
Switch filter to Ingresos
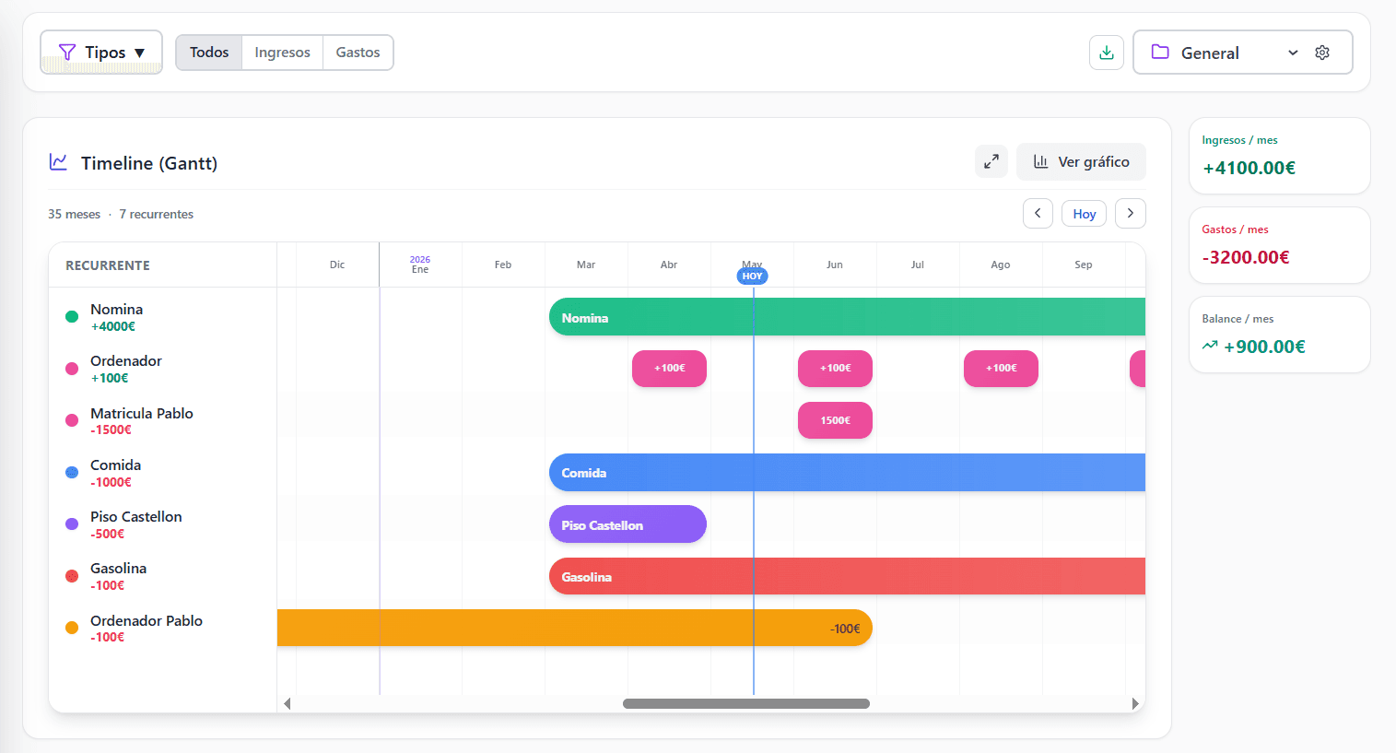coord(282,53)
